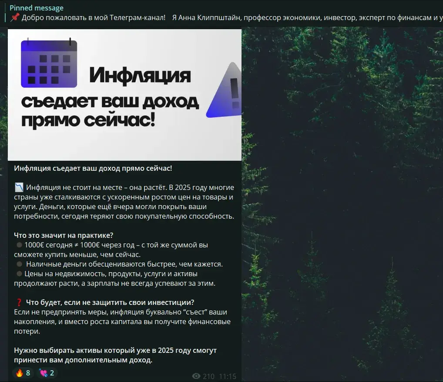The width and height of the screenshot is (443, 382).
Task: Click the 11:15 message timestamp
Action: pos(228,376)
